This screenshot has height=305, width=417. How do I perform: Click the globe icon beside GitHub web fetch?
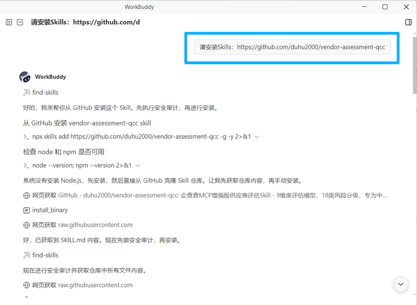(27, 196)
